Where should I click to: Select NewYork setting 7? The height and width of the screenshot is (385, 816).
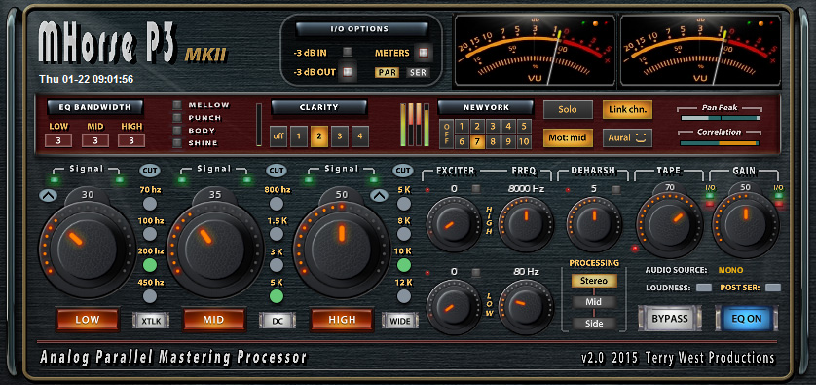pyautogui.click(x=477, y=141)
